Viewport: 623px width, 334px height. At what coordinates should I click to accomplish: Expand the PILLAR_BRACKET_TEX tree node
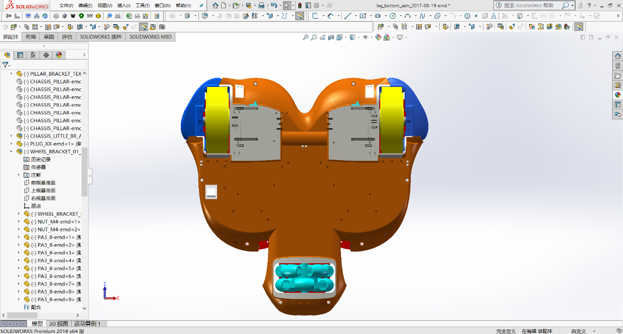[12, 74]
